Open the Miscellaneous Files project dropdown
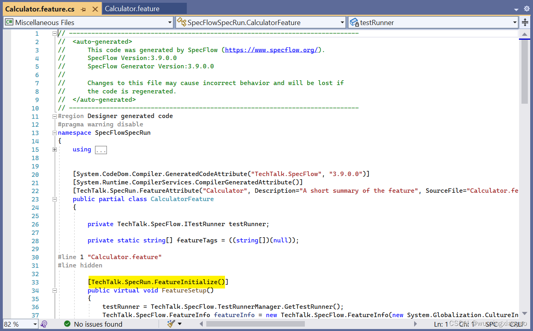533x331 pixels. coord(88,23)
